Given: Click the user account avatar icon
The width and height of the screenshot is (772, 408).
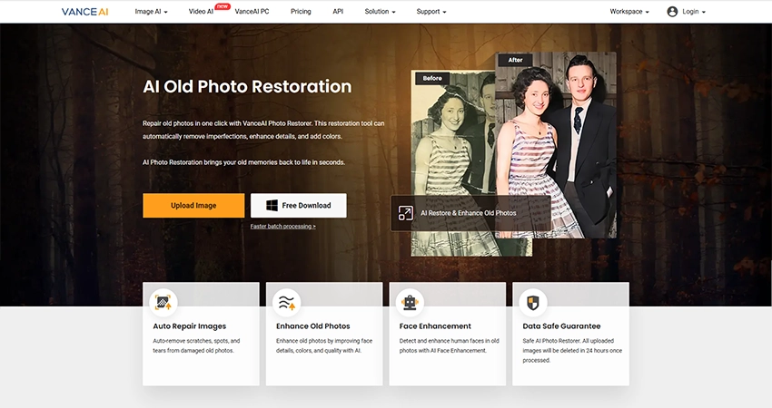Looking at the screenshot, I should coord(672,11).
